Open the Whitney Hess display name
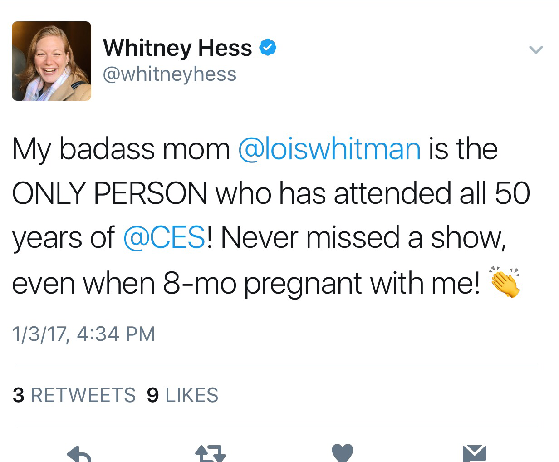The width and height of the screenshot is (559, 462). [177, 48]
